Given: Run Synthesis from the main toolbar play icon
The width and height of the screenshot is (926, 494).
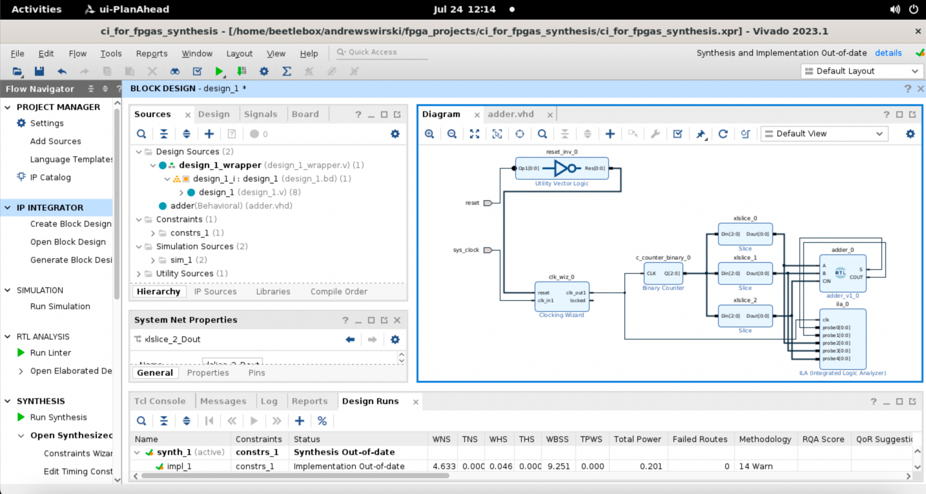Looking at the screenshot, I should pos(220,71).
